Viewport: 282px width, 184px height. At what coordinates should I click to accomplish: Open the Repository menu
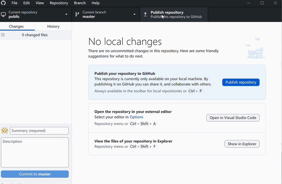pos(59,3)
